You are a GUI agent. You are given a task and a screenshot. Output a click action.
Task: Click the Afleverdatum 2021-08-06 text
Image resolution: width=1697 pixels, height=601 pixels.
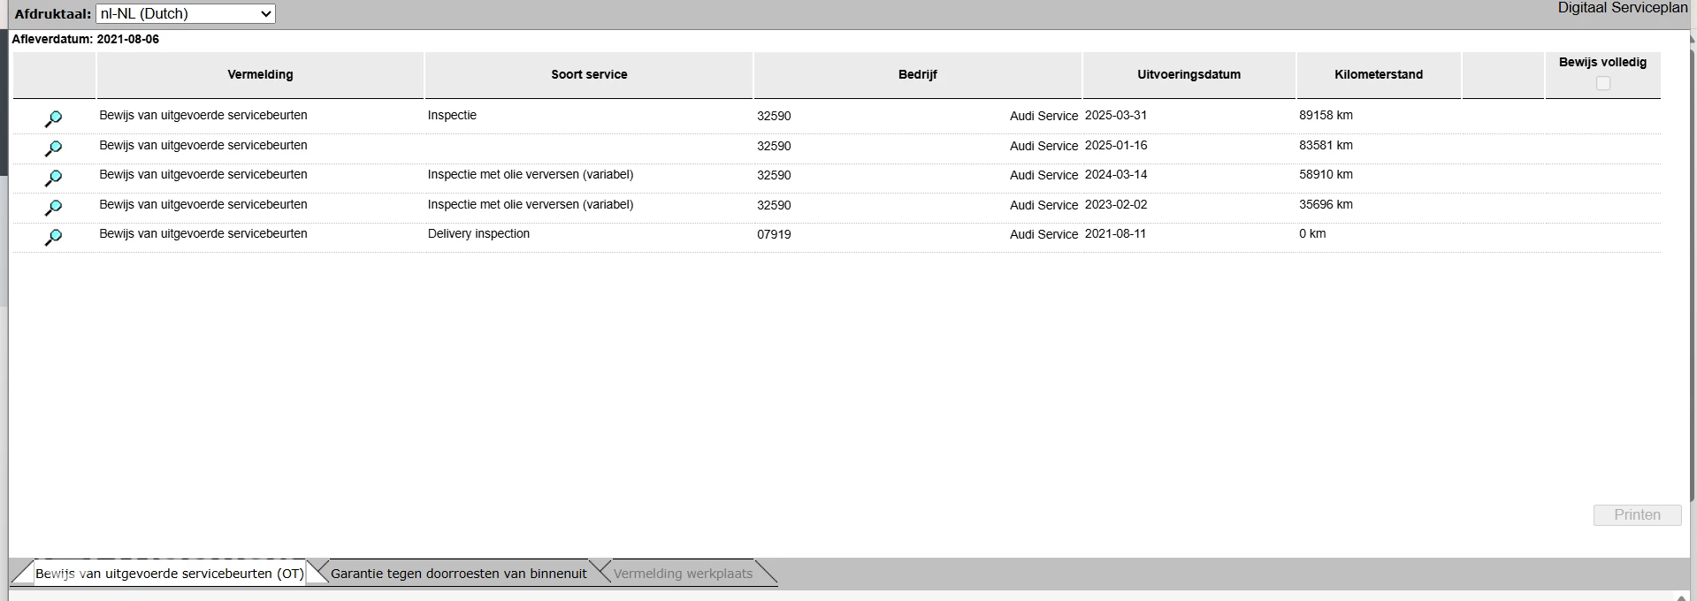pyautogui.click(x=85, y=39)
